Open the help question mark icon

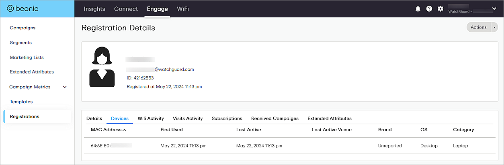[429, 9]
